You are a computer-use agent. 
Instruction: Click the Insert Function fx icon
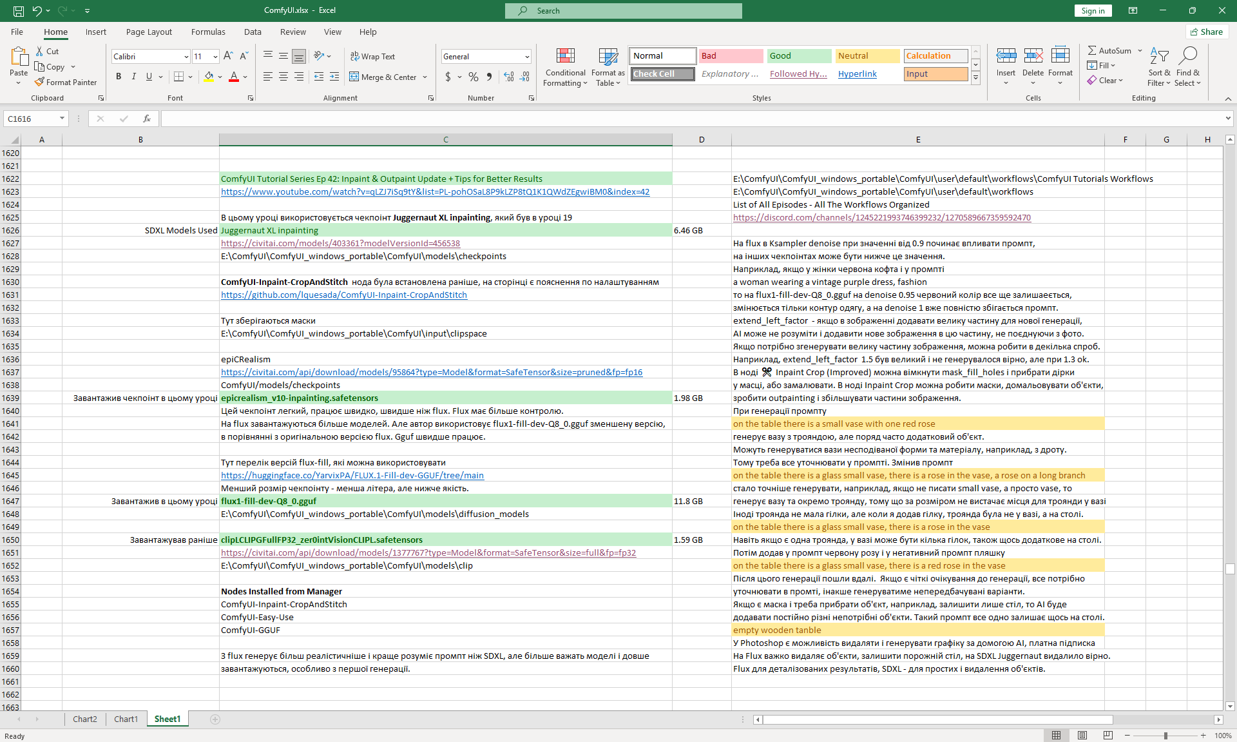click(147, 119)
